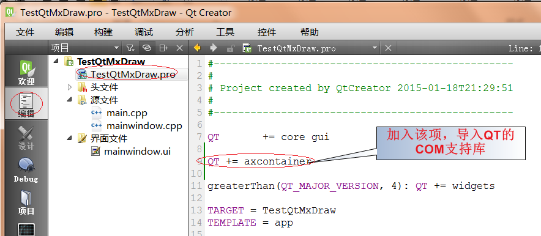541x236 pixels.
Task: Click the greaterThan(QT_MAJOR_VERSION, 4) line
Action: pos(351,186)
